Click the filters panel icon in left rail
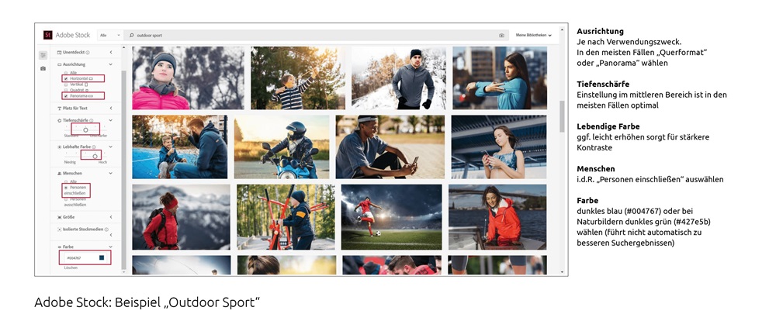The height and width of the screenshot is (321, 776). (43, 55)
